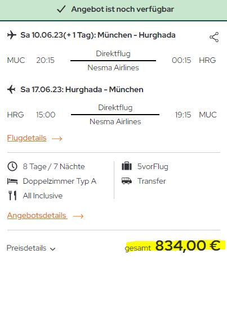The image size is (227, 318).
Task: Click the clock icon beside 8 Tage
Action: 12,166
